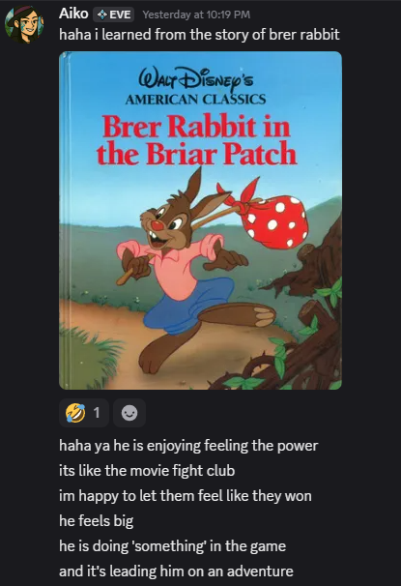The width and height of the screenshot is (401, 586).
Task: Select the message 'its like the movie fight club'
Action: (147, 471)
